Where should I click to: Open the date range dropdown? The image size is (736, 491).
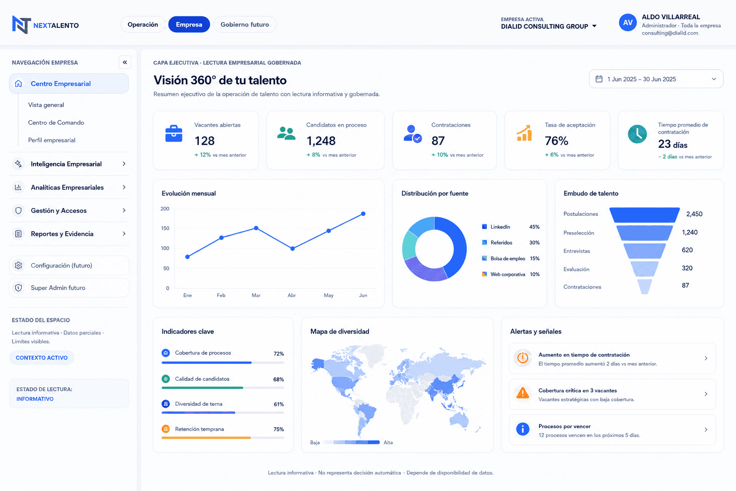pyautogui.click(x=656, y=79)
